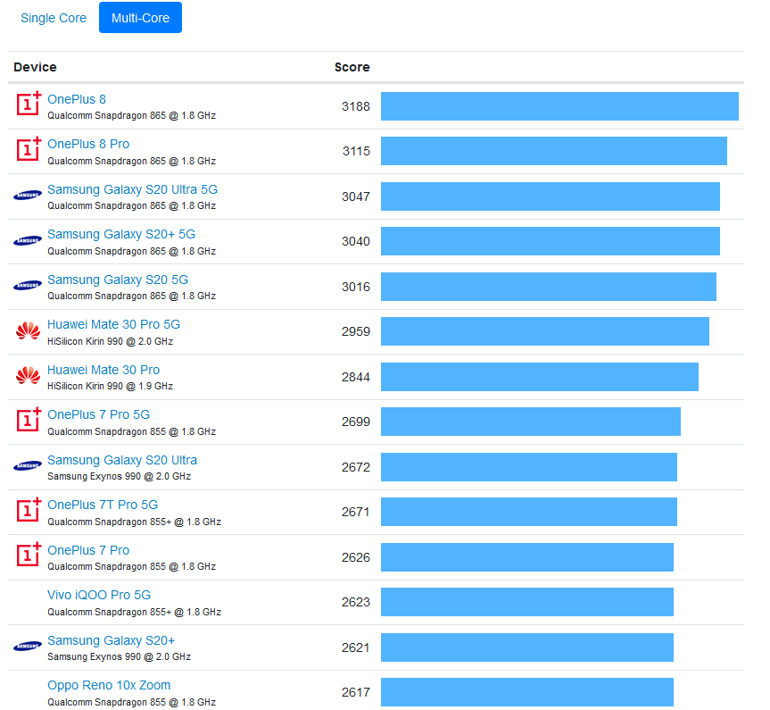Open the Oppo Reno 10x Zoom link
The height and width of the screenshot is (710, 770).
click(109, 685)
